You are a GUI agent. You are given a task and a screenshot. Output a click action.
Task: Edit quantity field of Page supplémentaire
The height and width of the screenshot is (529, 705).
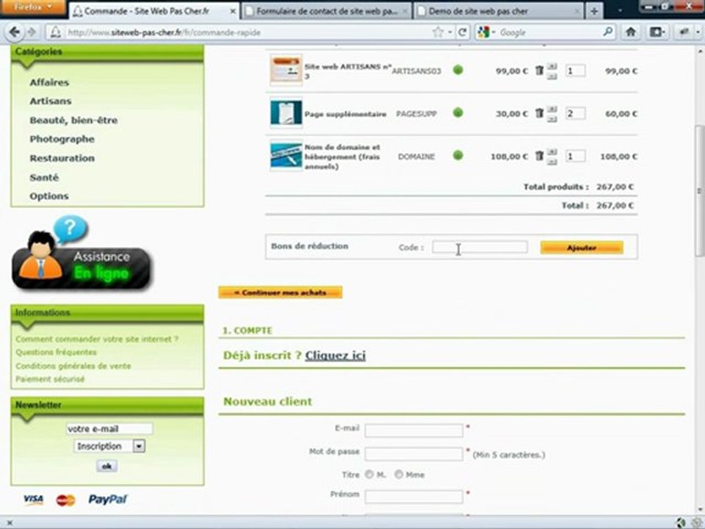tap(575, 113)
